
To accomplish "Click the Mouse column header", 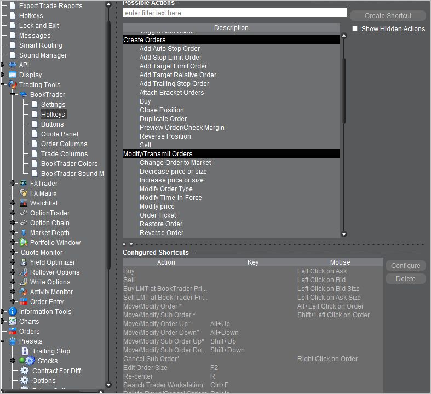I will point(340,262).
